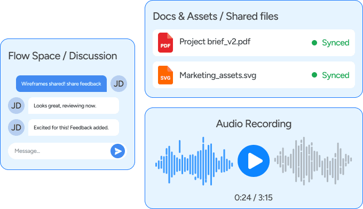Click the Audio Recording title
363x209 pixels.
(254, 123)
